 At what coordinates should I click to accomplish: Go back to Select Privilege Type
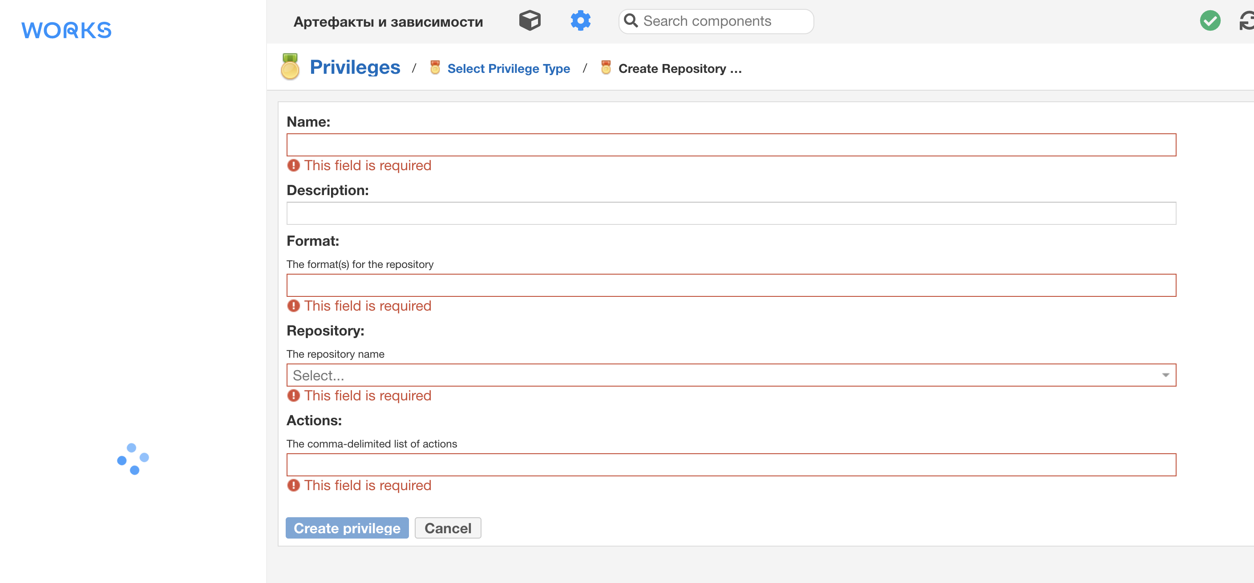tap(508, 68)
